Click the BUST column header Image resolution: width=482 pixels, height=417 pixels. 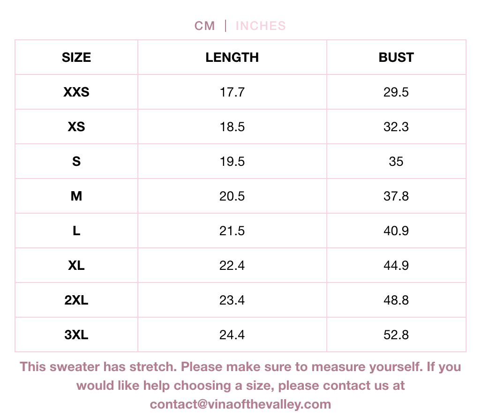[x=396, y=58]
